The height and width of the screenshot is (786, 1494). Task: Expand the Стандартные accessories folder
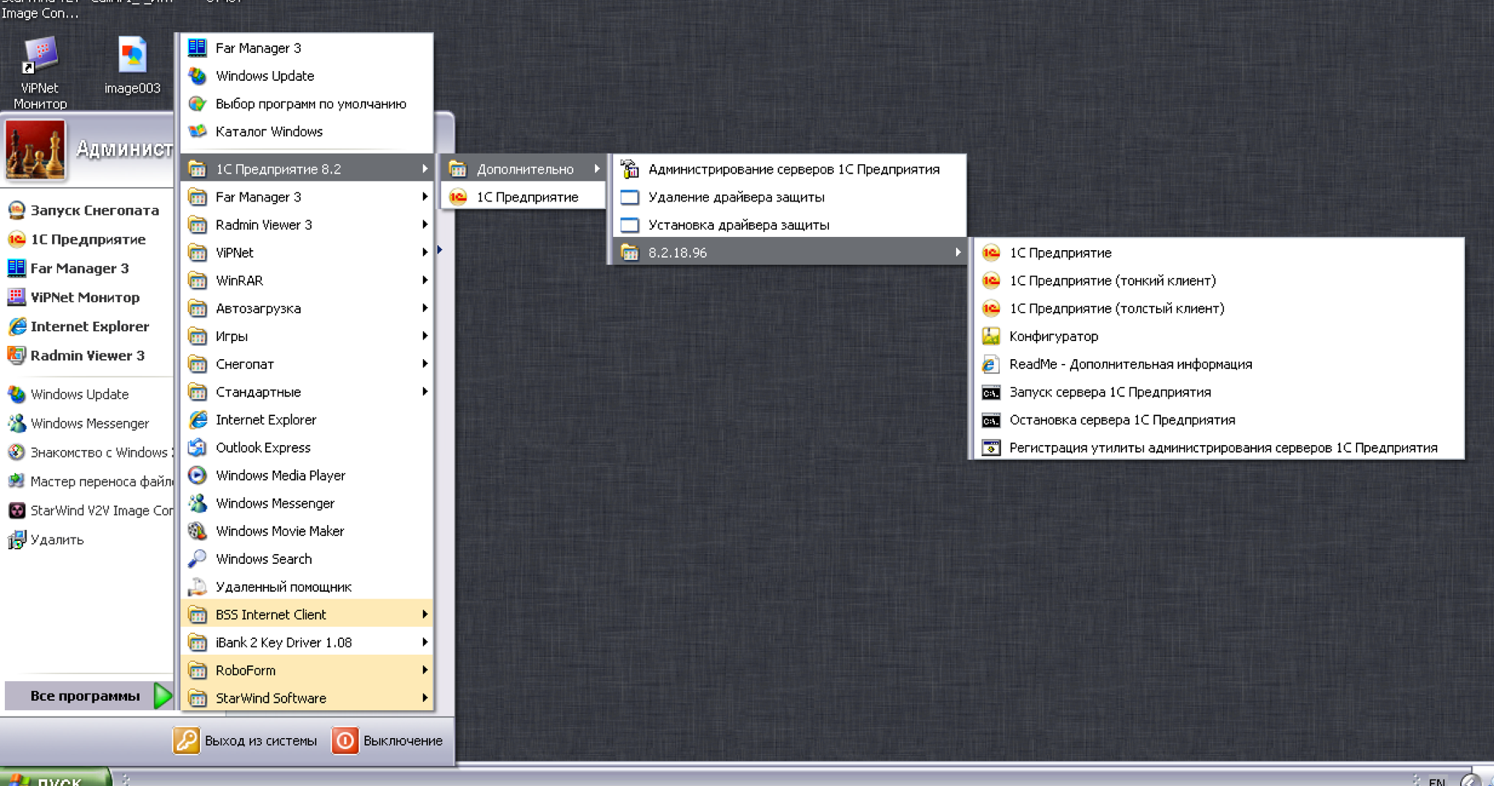click(307, 392)
